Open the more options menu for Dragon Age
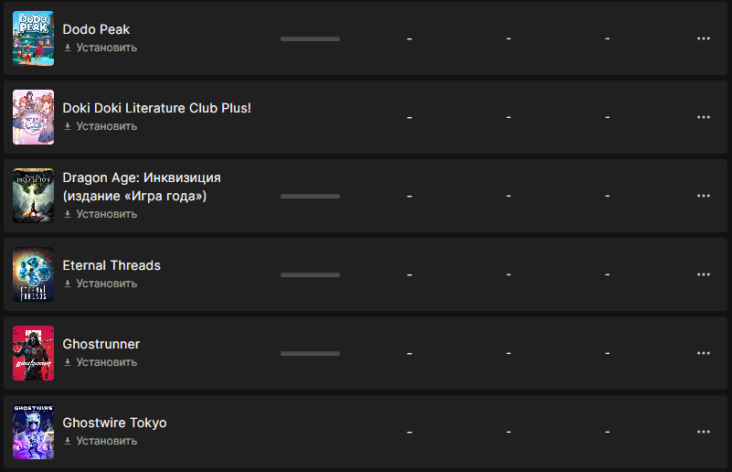732x472 pixels. 703,196
